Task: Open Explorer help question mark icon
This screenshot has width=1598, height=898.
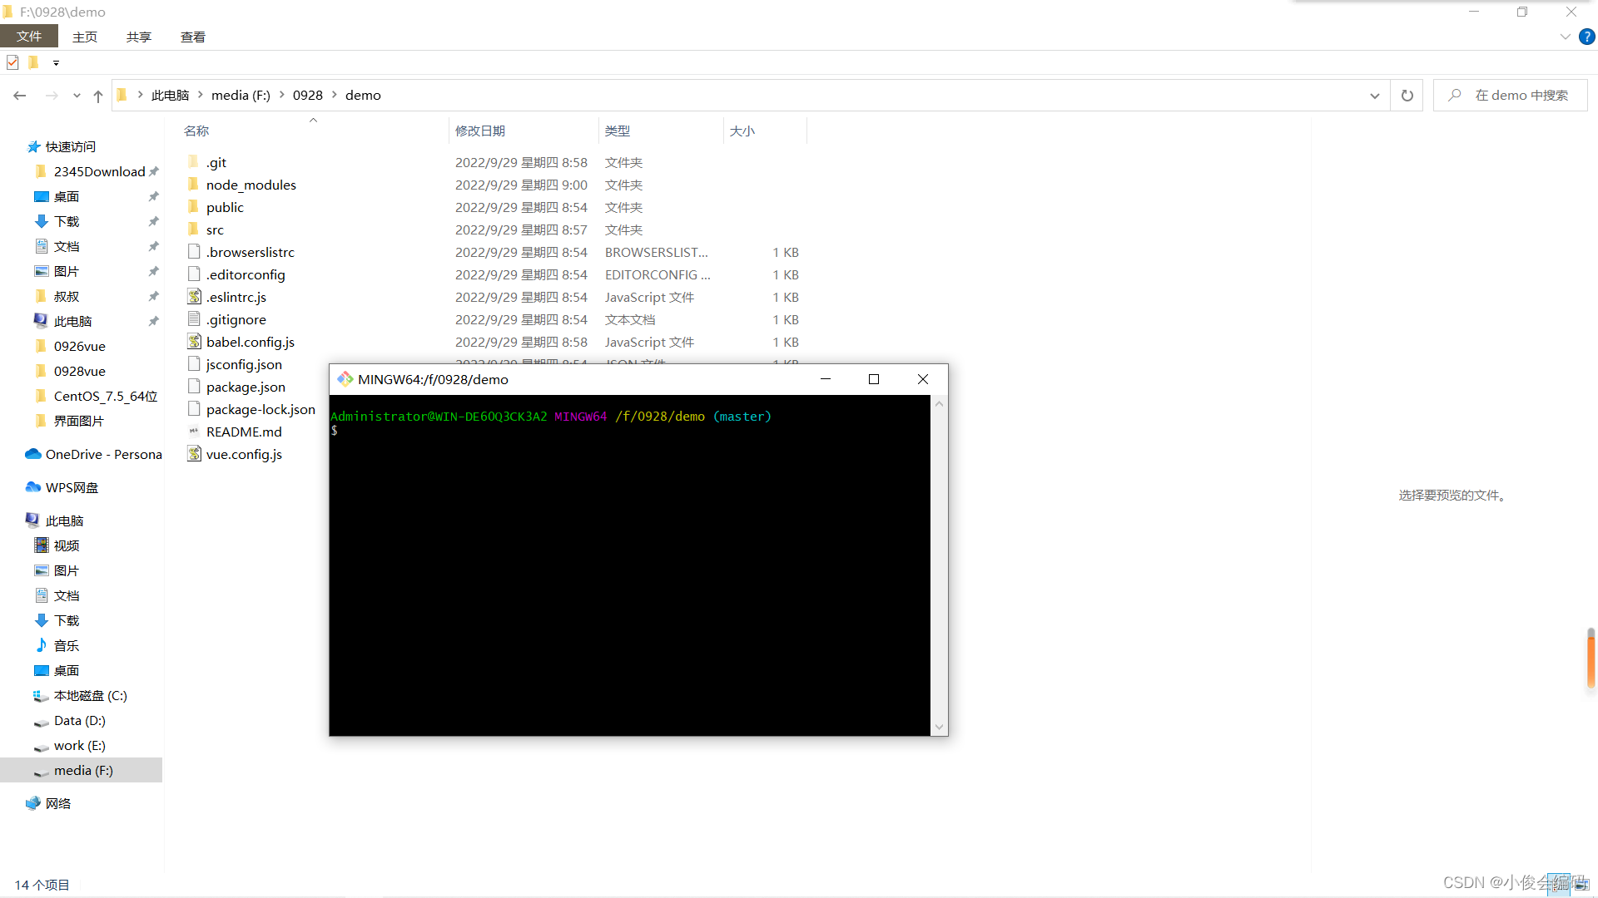Action: coord(1587,37)
